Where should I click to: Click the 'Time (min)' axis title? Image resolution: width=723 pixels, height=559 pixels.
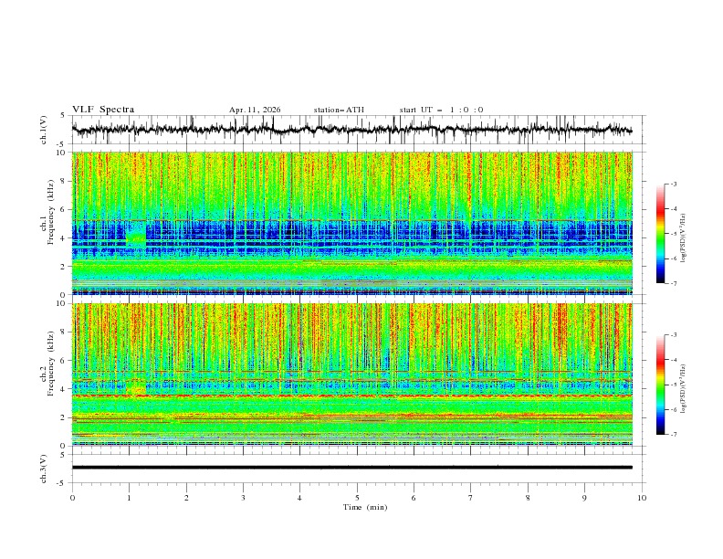(x=365, y=507)
